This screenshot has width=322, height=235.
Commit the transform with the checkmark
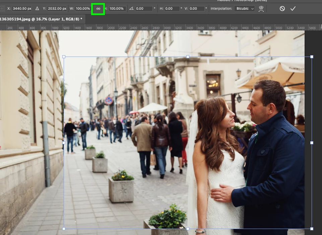(293, 9)
